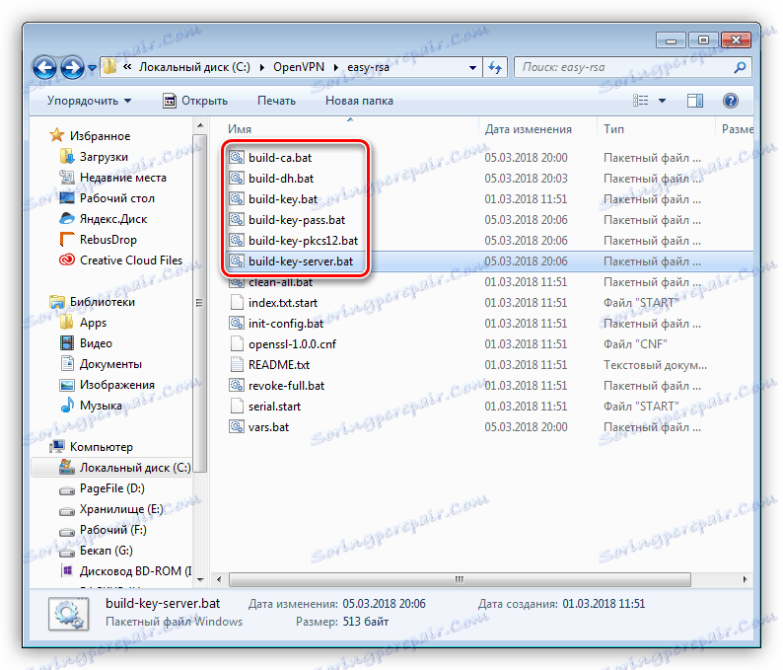Open Недавние места in favorites
The width and height of the screenshot is (783, 670).
[123, 178]
